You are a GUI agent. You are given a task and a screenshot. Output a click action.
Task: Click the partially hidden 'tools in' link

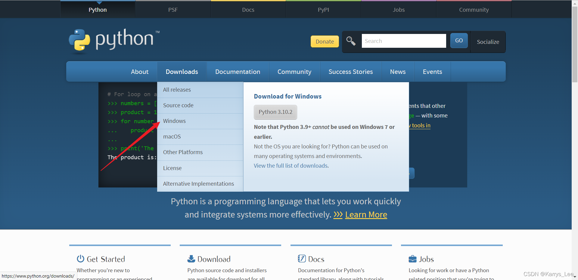(x=420, y=126)
